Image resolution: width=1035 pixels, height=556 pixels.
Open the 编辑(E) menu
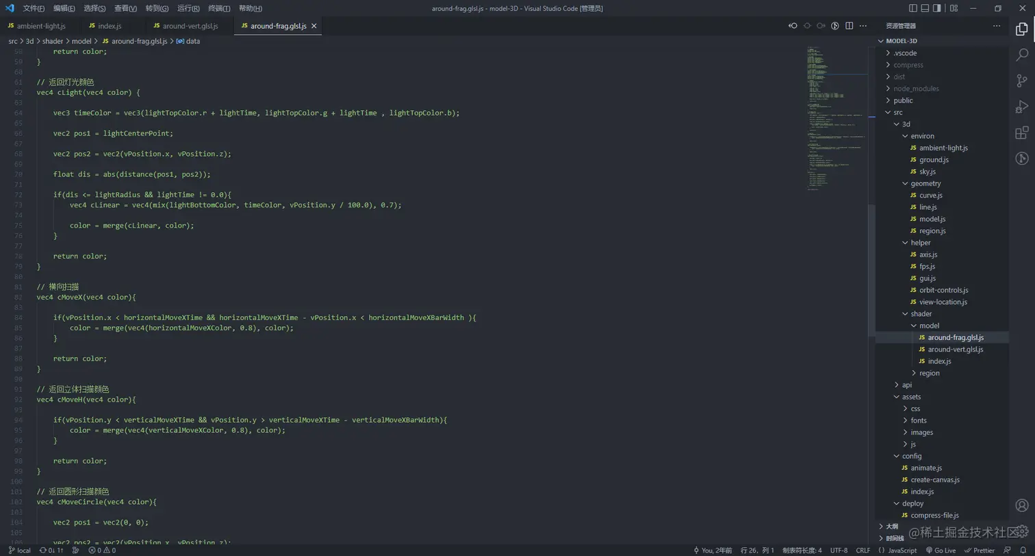[x=64, y=8]
